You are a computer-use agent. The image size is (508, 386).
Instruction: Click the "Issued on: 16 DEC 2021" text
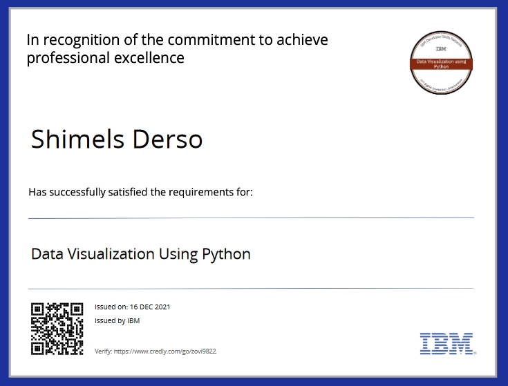(x=132, y=307)
